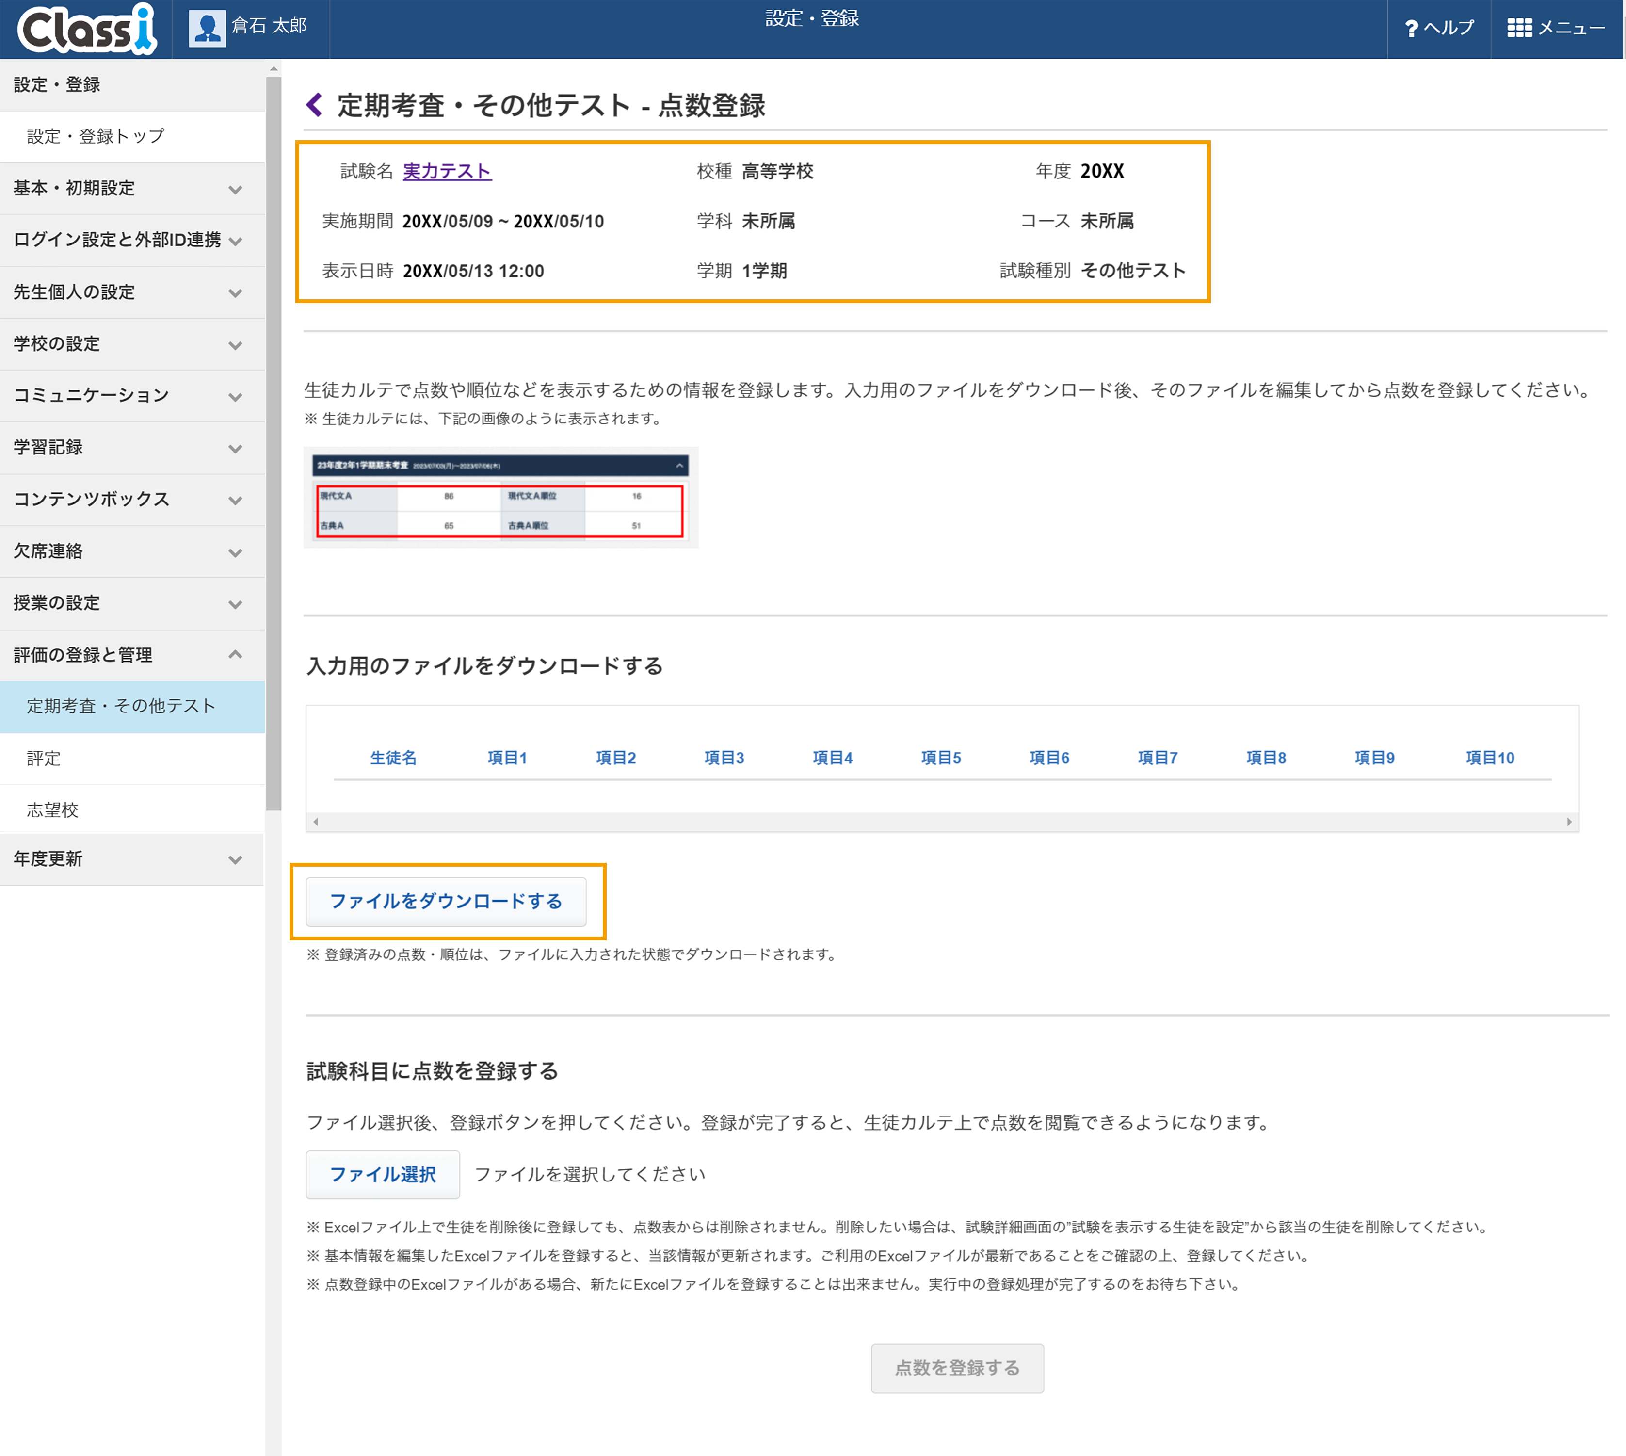Click the 高等学校 school type value
Viewport: 1626px width, 1456px height.
tap(776, 171)
